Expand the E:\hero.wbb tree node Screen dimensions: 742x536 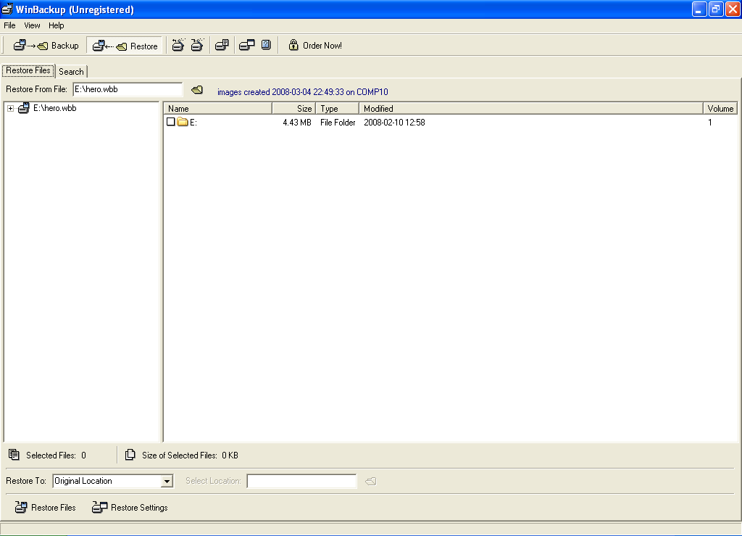(x=10, y=108)
